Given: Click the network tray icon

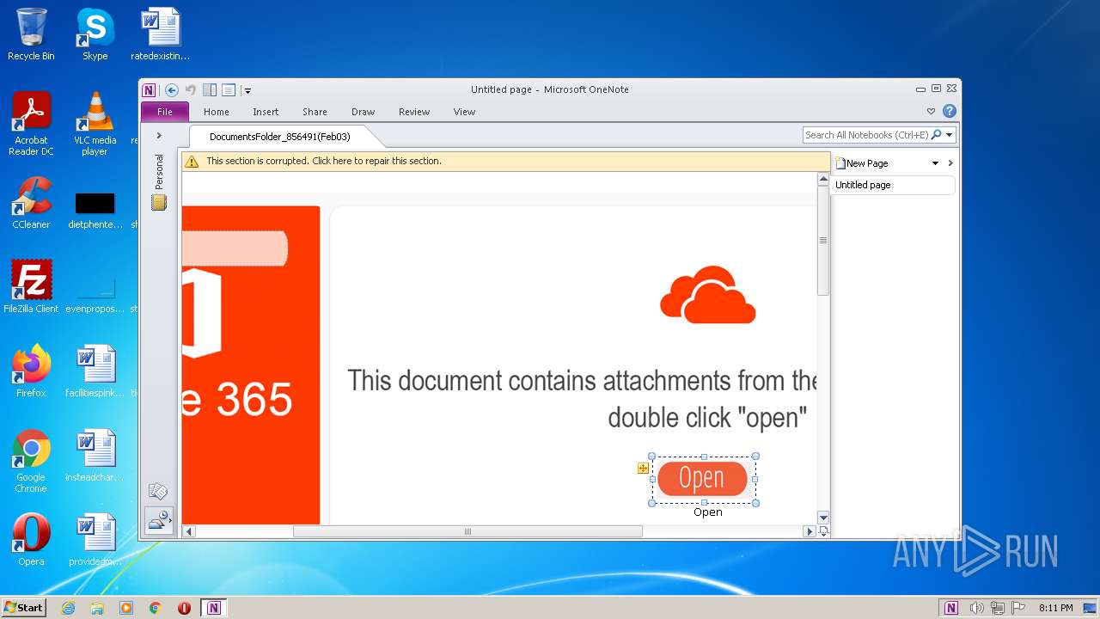Looking at the screenshot, I should (x=998, y=608).
